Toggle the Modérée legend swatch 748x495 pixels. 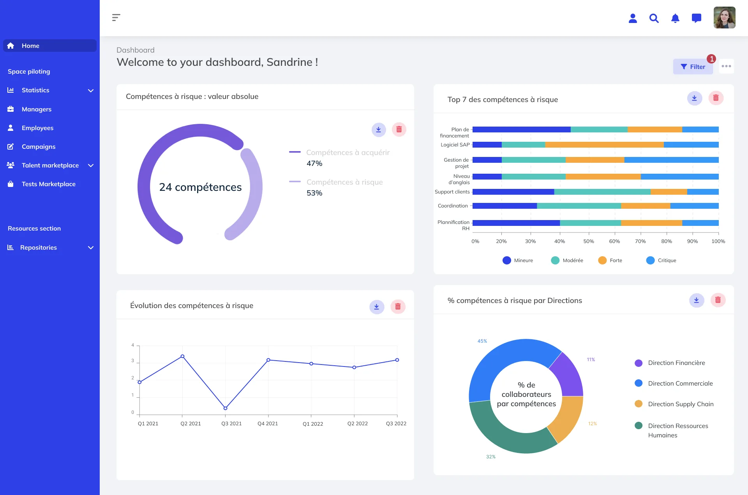pos(555,261)
